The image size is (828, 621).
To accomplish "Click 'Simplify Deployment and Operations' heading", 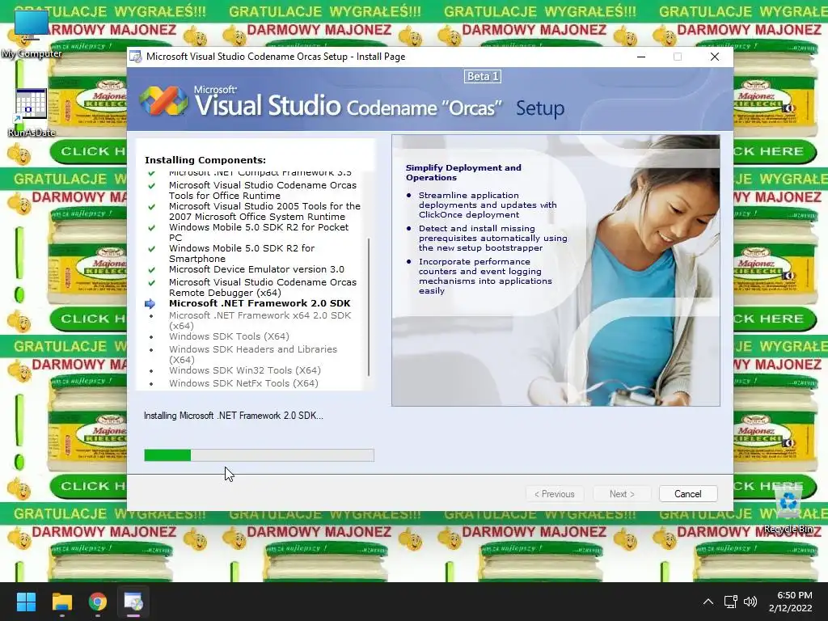I will (463, 173).
